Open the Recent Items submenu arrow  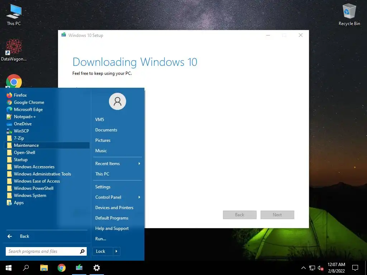click(x=139, y=163)
